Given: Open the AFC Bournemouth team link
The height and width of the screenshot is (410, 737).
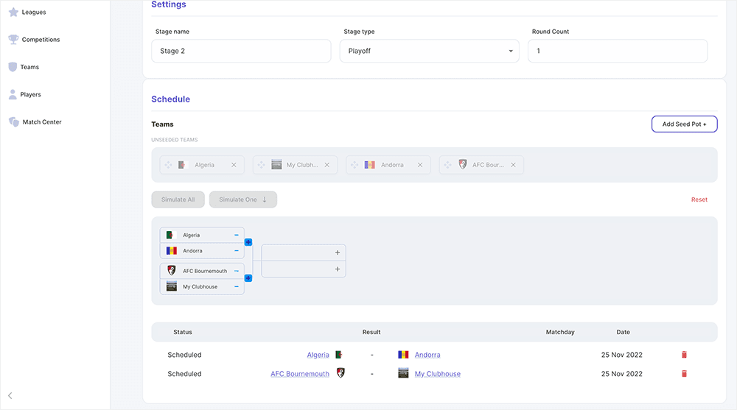Looking at the screenshot, I should click(300, 374).
